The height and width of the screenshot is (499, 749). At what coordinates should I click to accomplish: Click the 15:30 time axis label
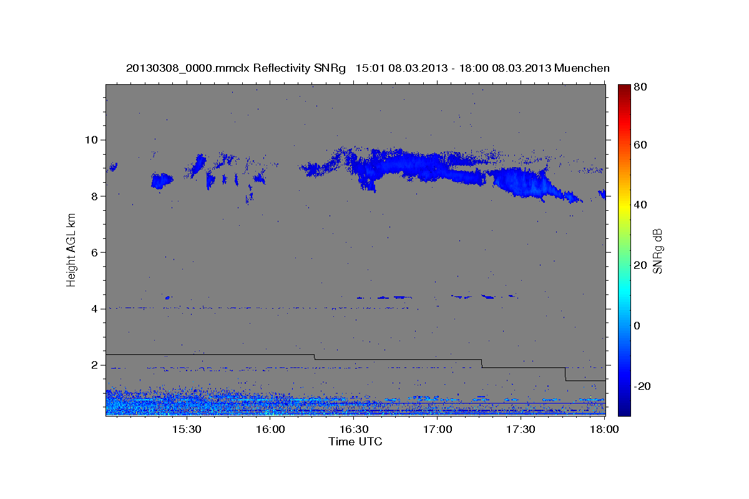click(186, 430)
